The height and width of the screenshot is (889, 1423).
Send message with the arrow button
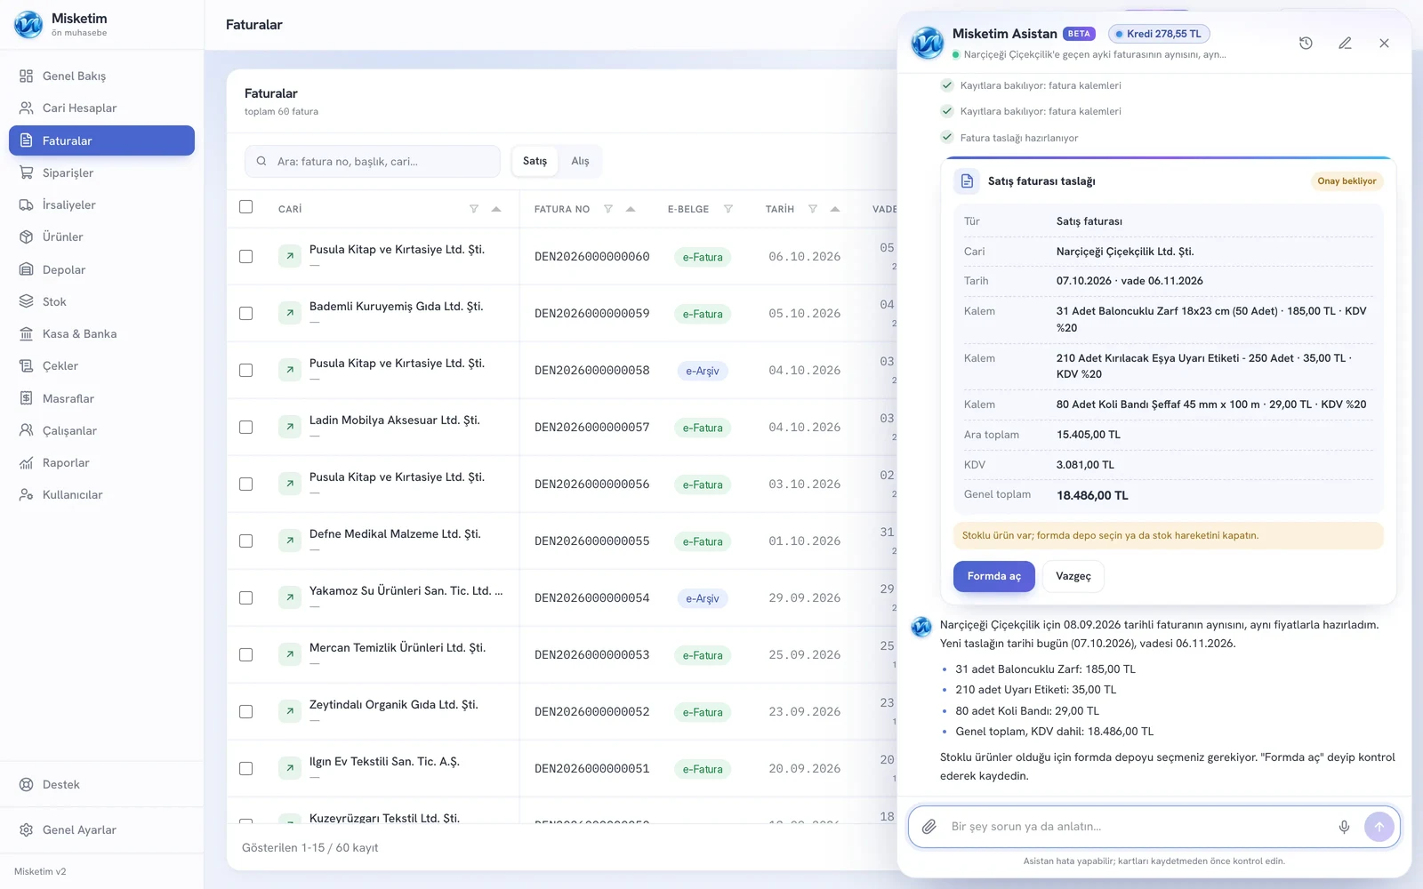pyautogui.click(x=1379, y=827)
